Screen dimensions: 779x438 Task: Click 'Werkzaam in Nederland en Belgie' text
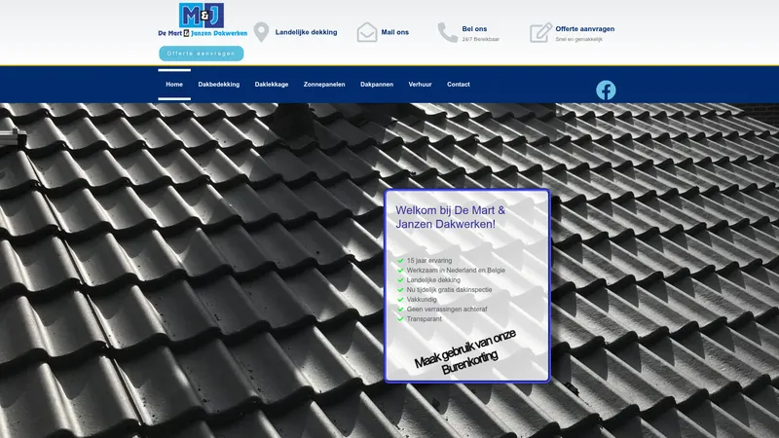pyautogui.click(x=456, y=271)
